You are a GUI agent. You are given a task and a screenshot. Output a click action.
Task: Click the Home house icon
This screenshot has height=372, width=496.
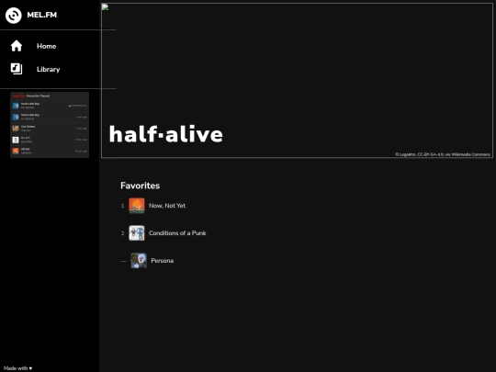[17, 46]
